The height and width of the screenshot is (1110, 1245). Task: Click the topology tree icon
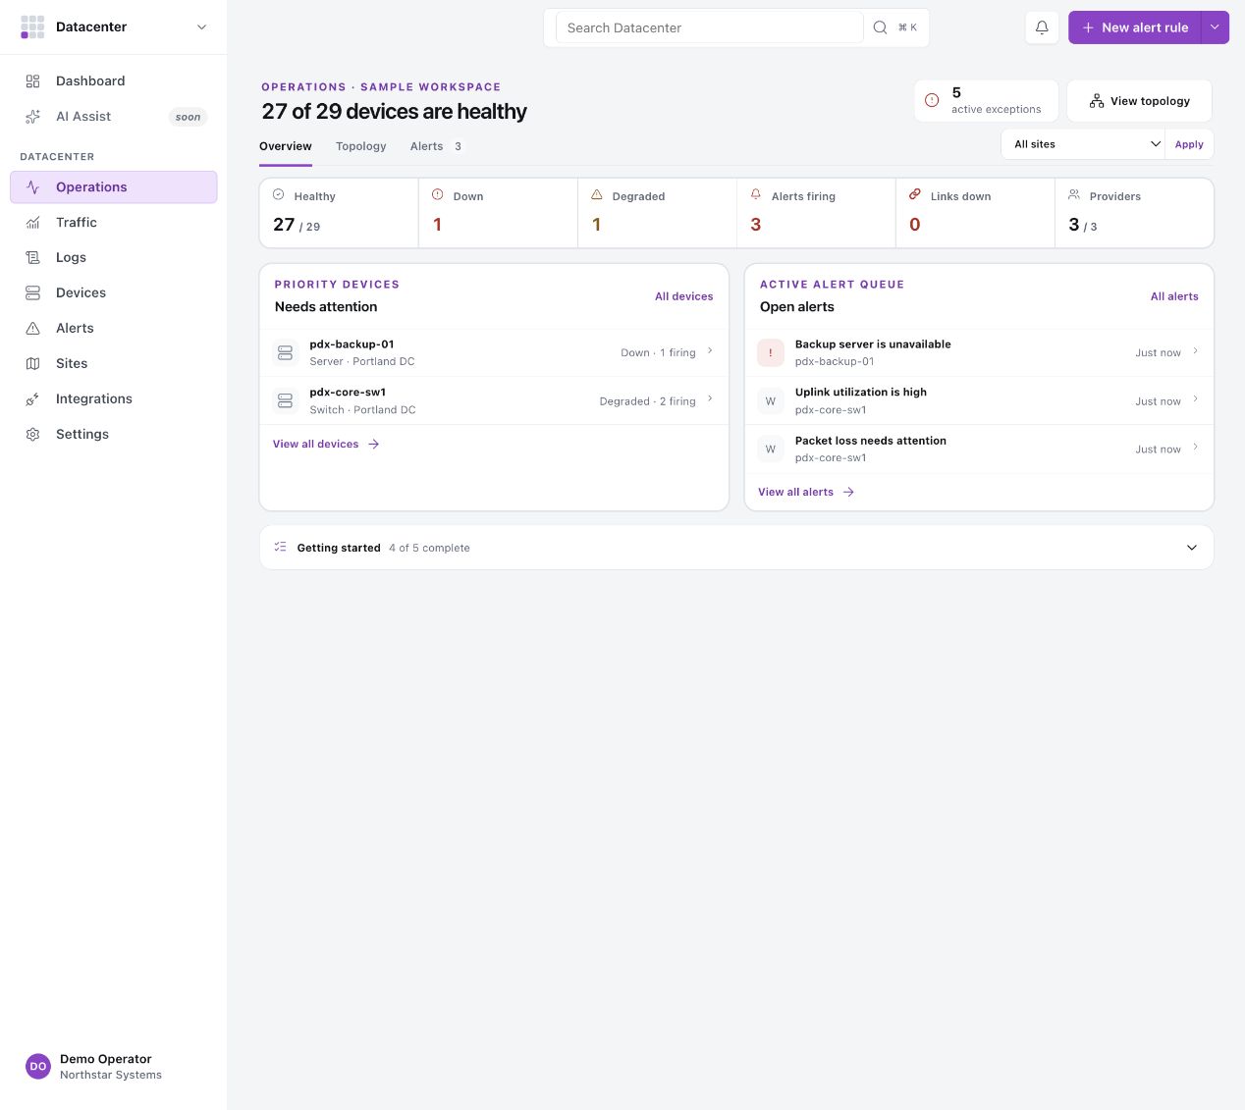click(1097, 101)
